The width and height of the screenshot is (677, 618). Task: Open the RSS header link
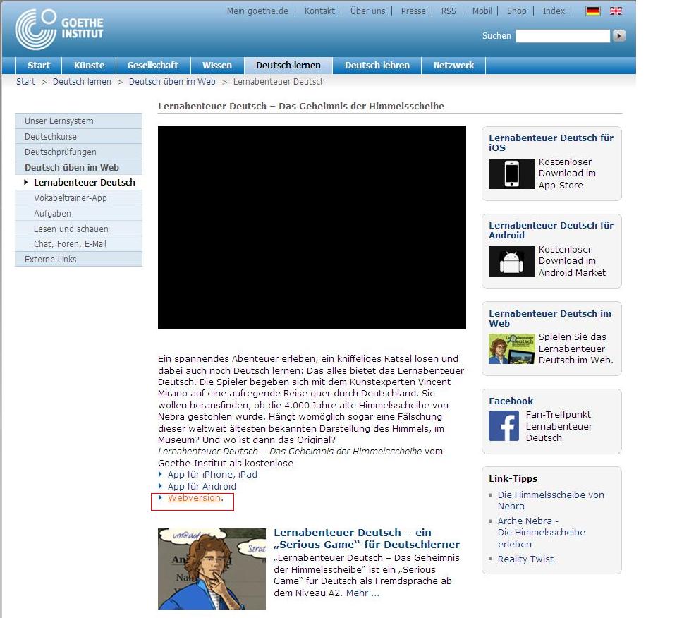tap(449, 11)
